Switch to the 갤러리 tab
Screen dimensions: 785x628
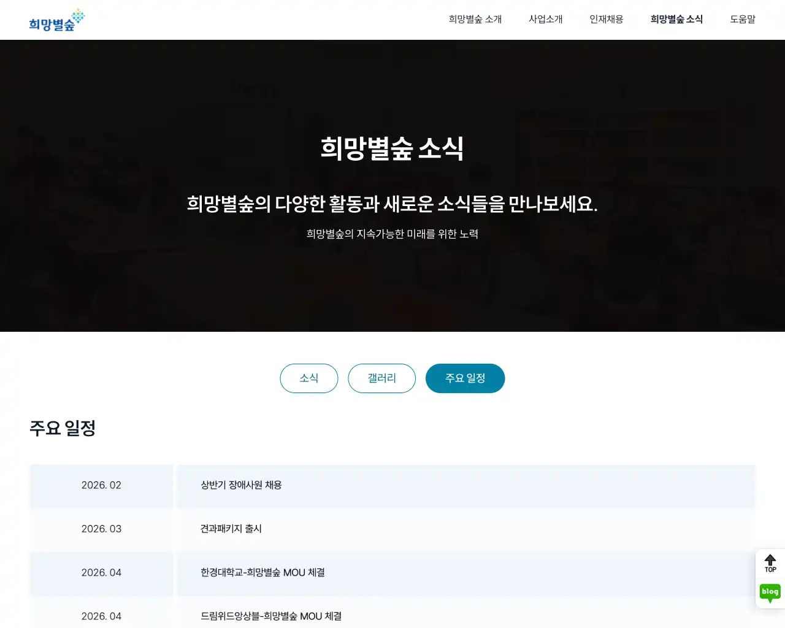pos(381,378)
